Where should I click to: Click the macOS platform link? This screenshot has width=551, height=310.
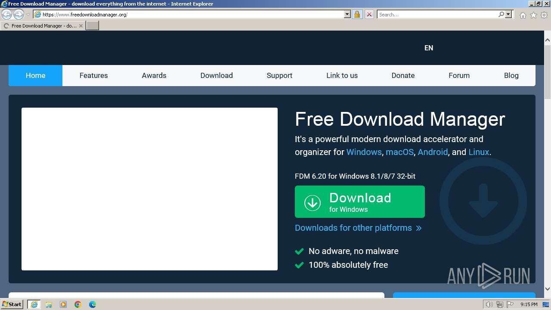[399, 152]
